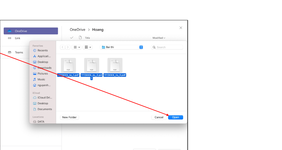Open the Downloads folder
Image resolution: width=282 pixels, height=150 pixels.
tap(43, 68)
